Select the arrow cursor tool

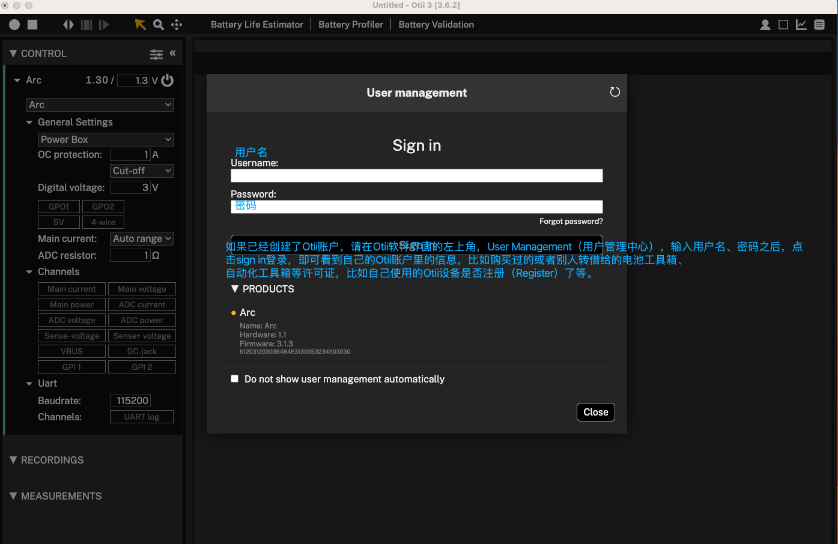(x=140, y=25)
